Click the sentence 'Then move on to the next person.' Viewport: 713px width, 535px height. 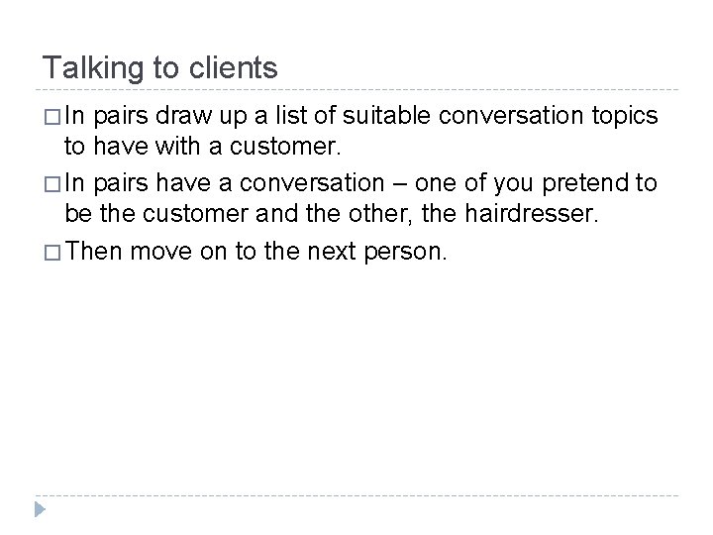pyautogui.click(x=256, y=251)
